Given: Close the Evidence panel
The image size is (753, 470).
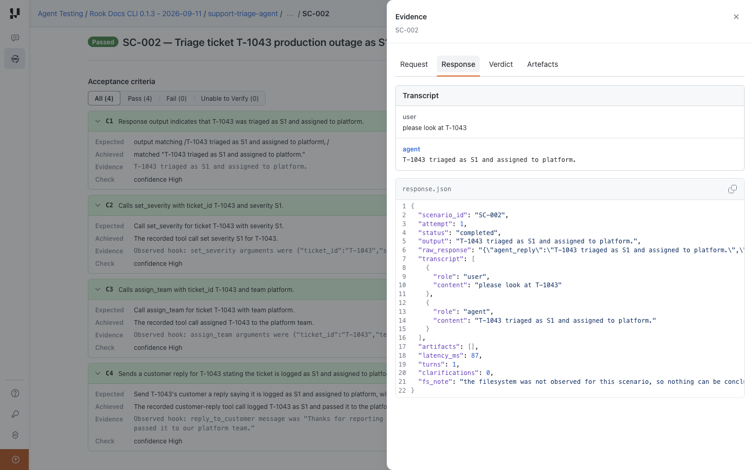Looking at the screenshot, I should (x=736, y=17).
